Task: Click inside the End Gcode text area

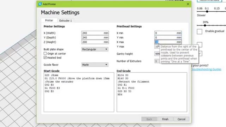Action: pyautogui.click(x=152, y=92)
